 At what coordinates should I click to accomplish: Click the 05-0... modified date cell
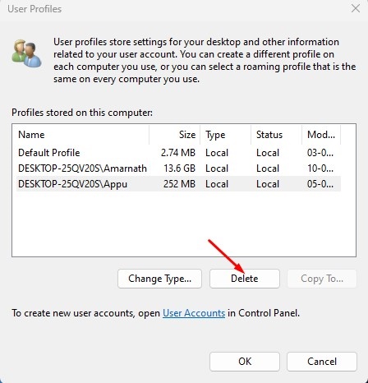pos(320,184)
